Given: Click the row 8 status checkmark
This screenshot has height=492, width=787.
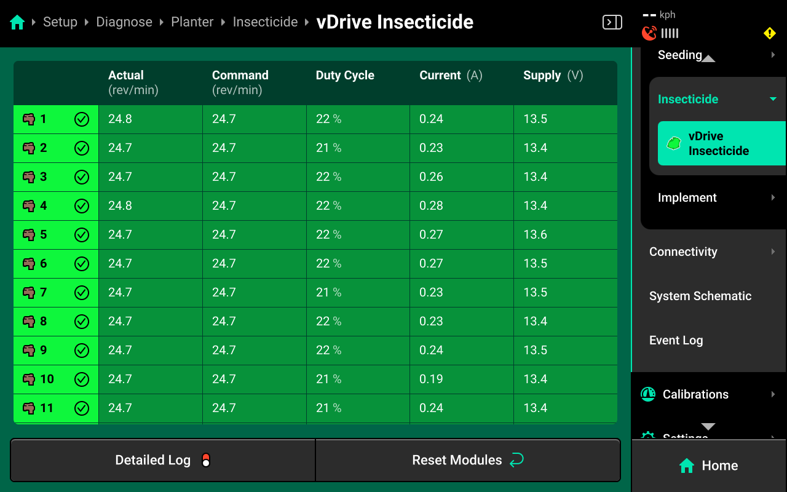Looking at the screenshot, I should 82,322.
